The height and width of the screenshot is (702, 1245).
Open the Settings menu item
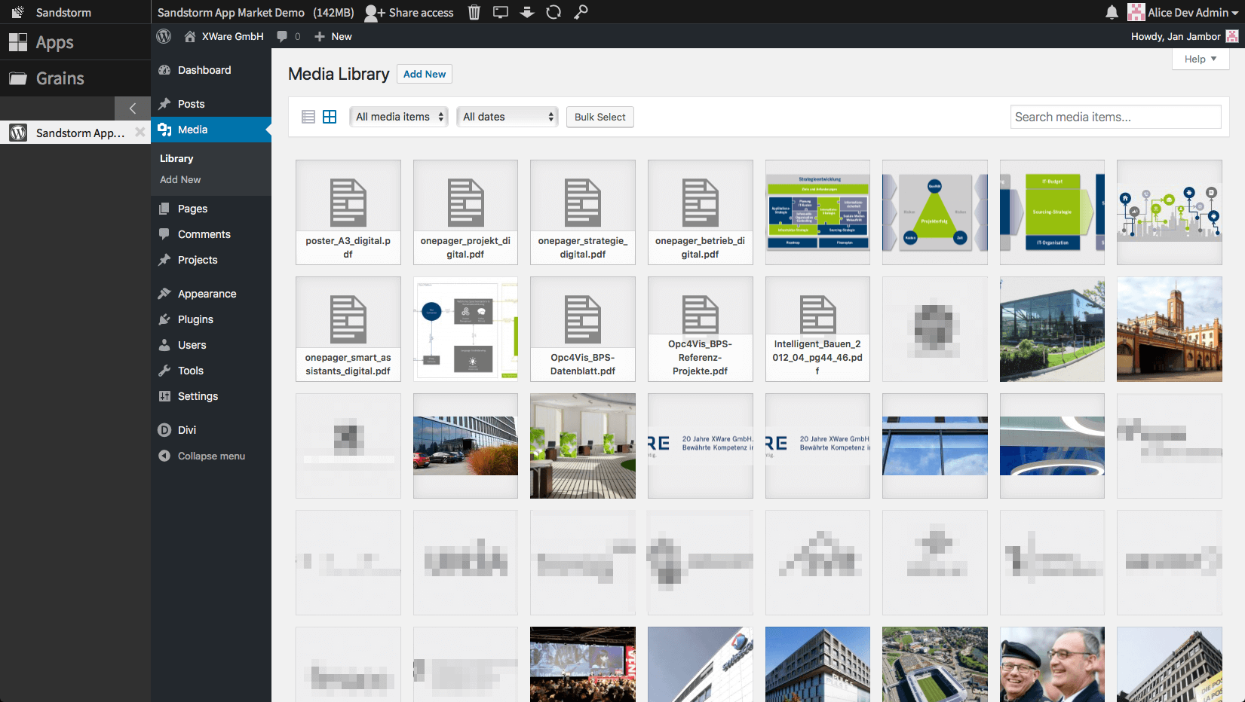[x=211, y=396]
